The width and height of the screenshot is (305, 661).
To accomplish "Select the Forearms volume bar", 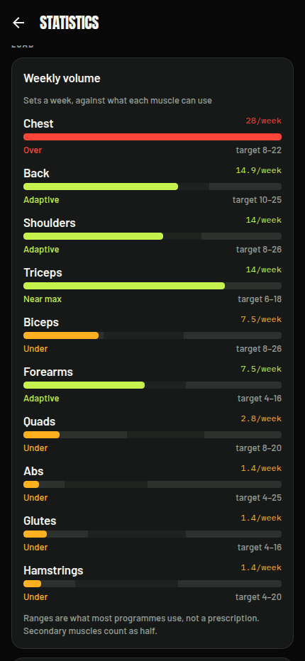I will tap(152, 385).
